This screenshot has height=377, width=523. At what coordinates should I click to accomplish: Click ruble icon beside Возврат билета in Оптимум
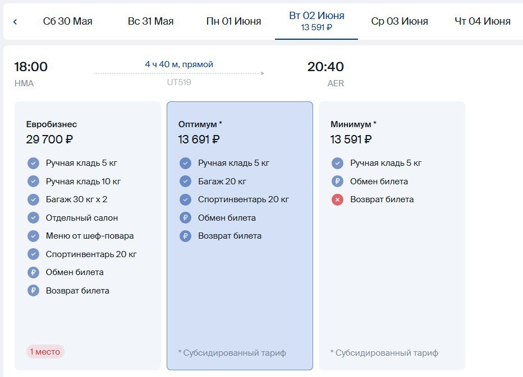coord(185,236)
